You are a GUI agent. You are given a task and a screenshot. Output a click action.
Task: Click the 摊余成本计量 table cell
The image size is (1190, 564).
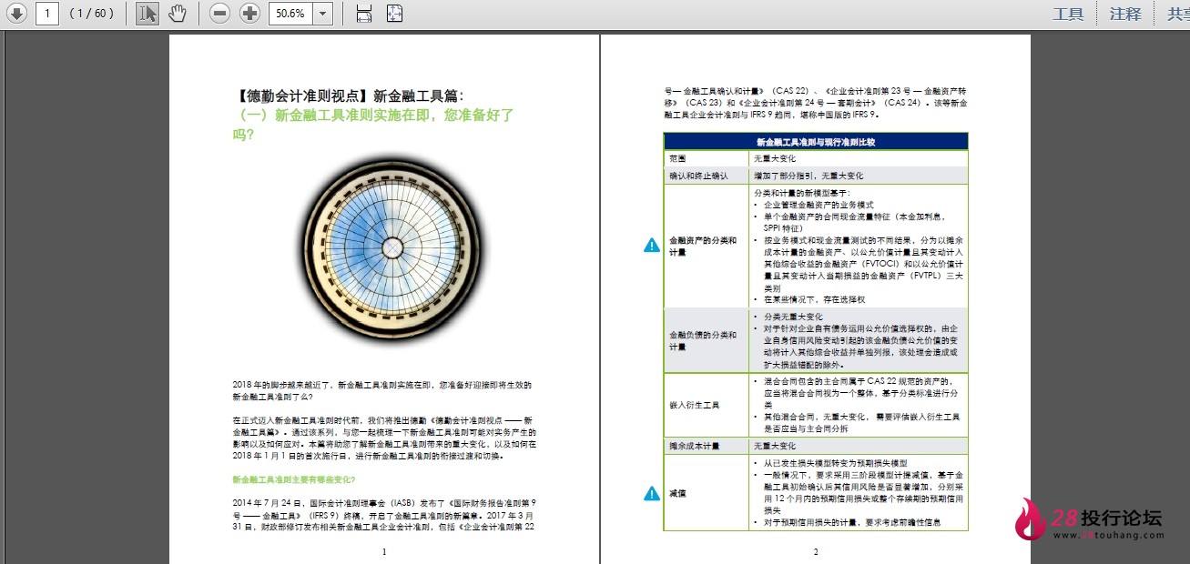[707, 446]
